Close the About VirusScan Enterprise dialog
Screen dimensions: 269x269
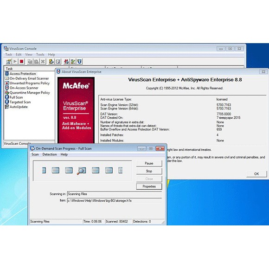point(264,71)
